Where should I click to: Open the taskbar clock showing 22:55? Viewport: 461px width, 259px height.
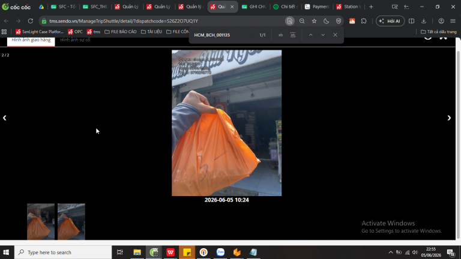click(x=431, y=252)
